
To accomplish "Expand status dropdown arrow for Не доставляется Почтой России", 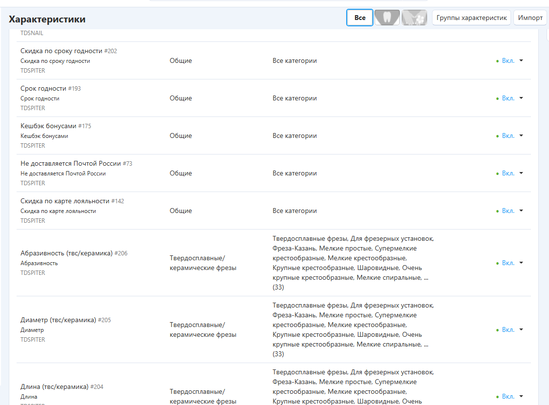I will coord(521,174).
